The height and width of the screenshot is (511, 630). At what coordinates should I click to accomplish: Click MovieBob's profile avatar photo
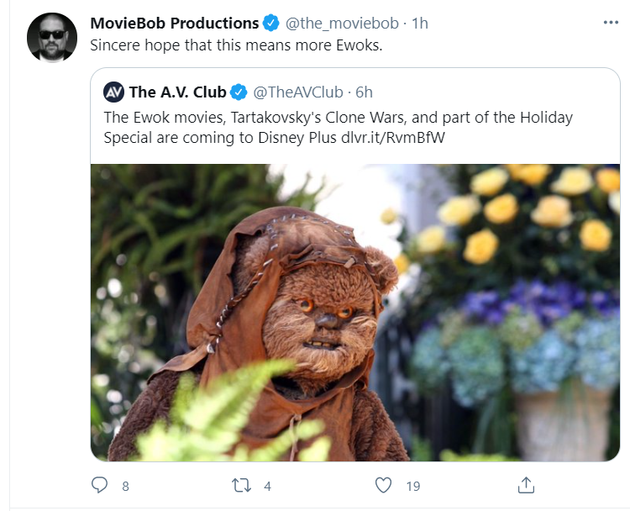52,37
